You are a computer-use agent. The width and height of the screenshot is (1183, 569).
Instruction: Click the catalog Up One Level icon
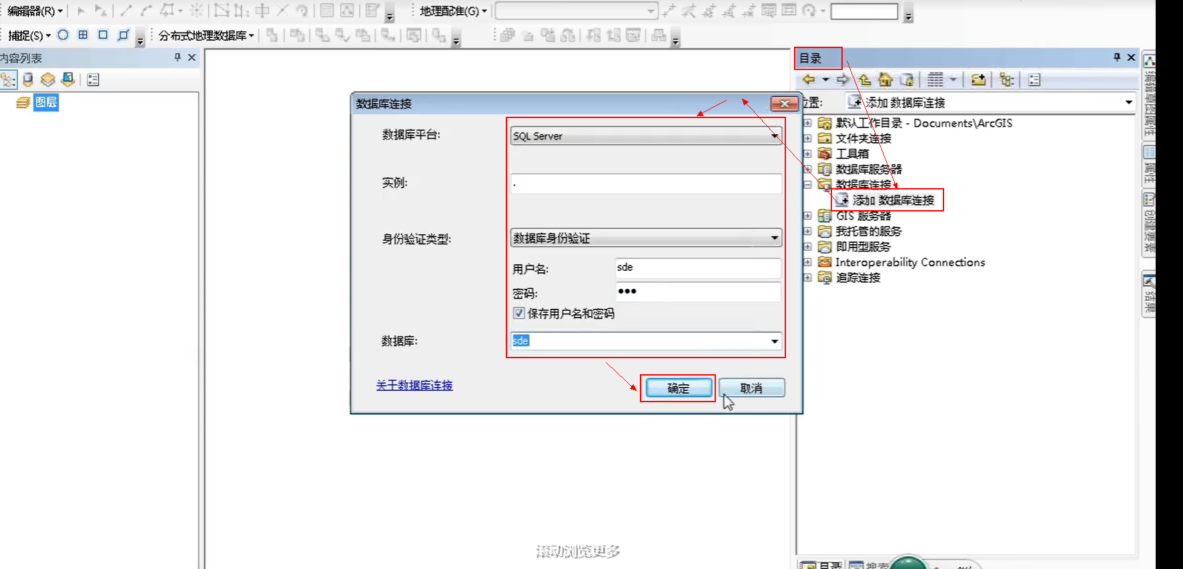click(865, 80)
